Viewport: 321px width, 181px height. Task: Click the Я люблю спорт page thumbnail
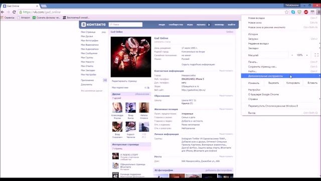(x=115, y=156)
